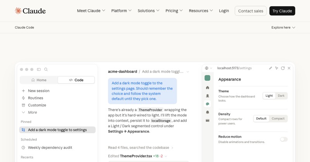Click the ThemeProvider inline code chip

pyautogui.click(x=150, y=110)
